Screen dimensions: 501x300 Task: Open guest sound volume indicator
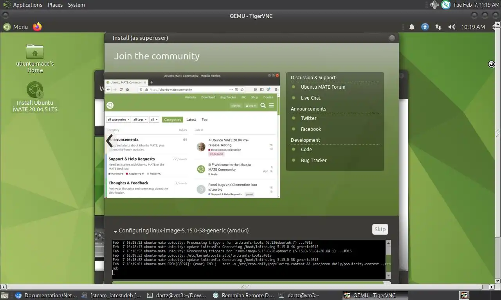(x=452, y=27)
